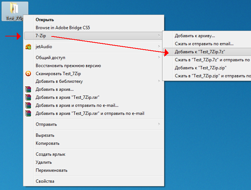Choose Вырезать from the context menu
The height and width of the screenshot is (190, 251).
tap(94, 135)
